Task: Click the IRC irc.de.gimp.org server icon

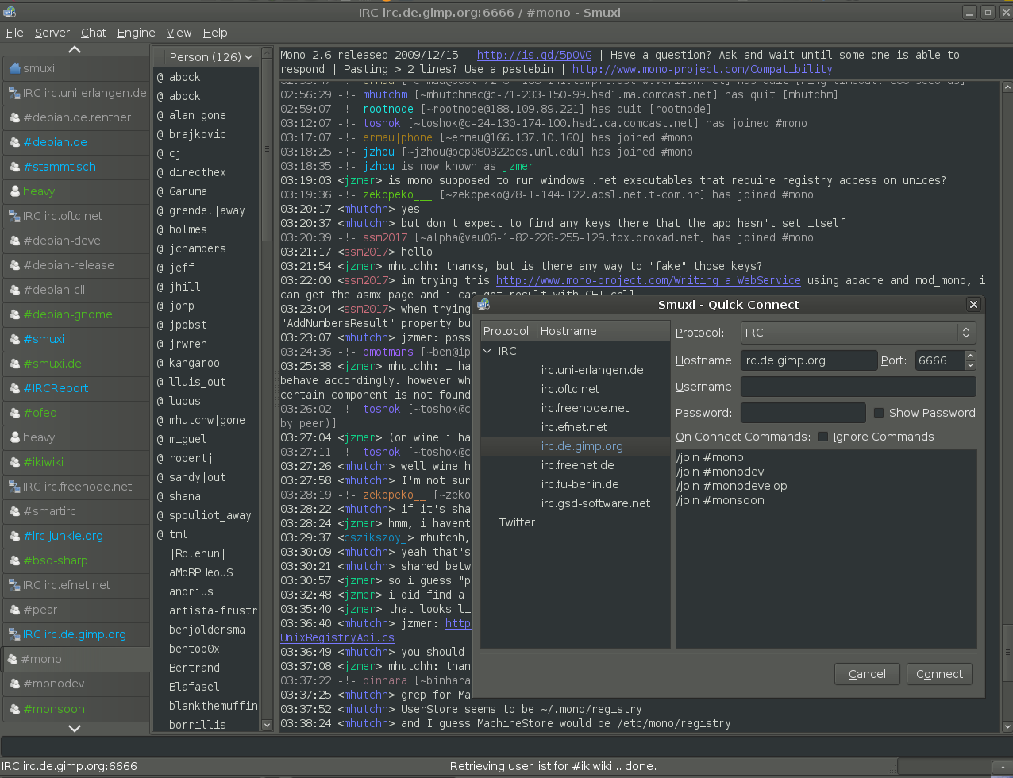Action: [x=14, y=634]
